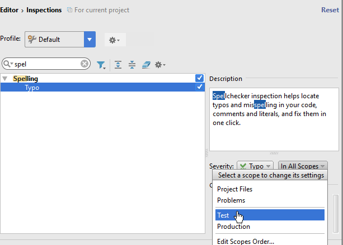
Task: Select Test scope from the menu
Action: pyautogui.click(x=223, y=215)
